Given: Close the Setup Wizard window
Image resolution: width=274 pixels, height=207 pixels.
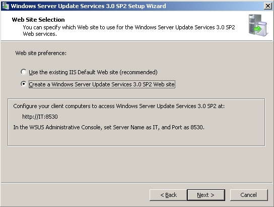Looking at the screenshot, I should pos(268,6).
